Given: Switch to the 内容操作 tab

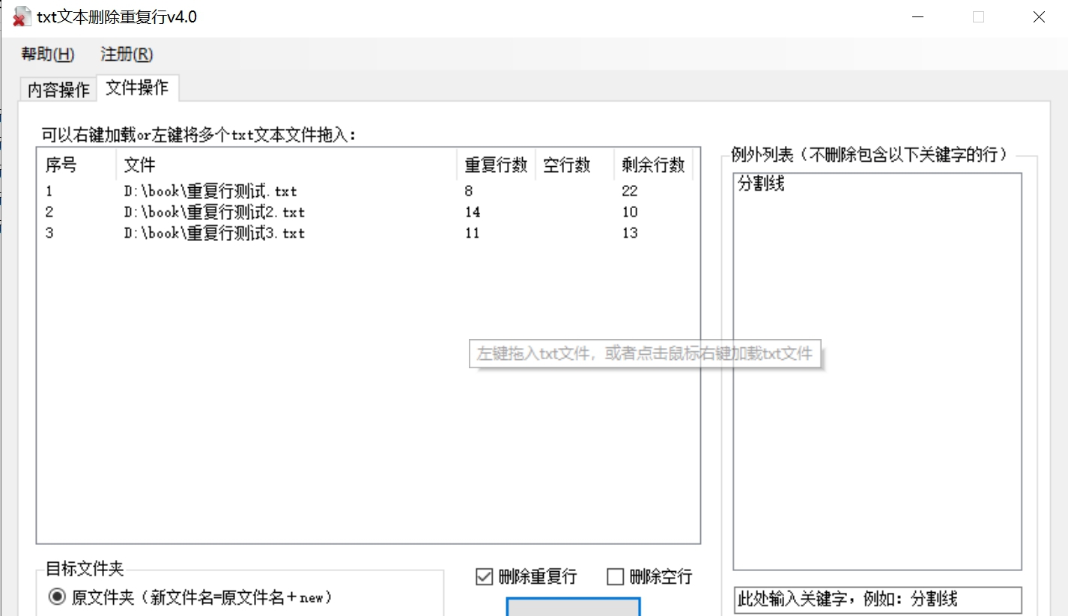Looking at the screenshot, I should point(57,88).
